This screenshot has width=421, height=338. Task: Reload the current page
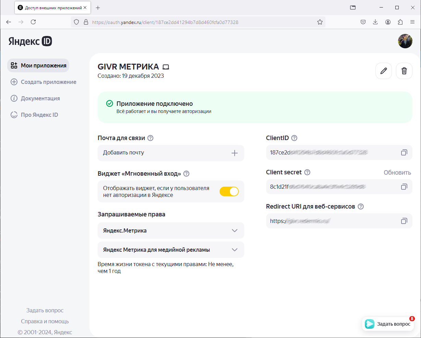click(x=33, y=22)
